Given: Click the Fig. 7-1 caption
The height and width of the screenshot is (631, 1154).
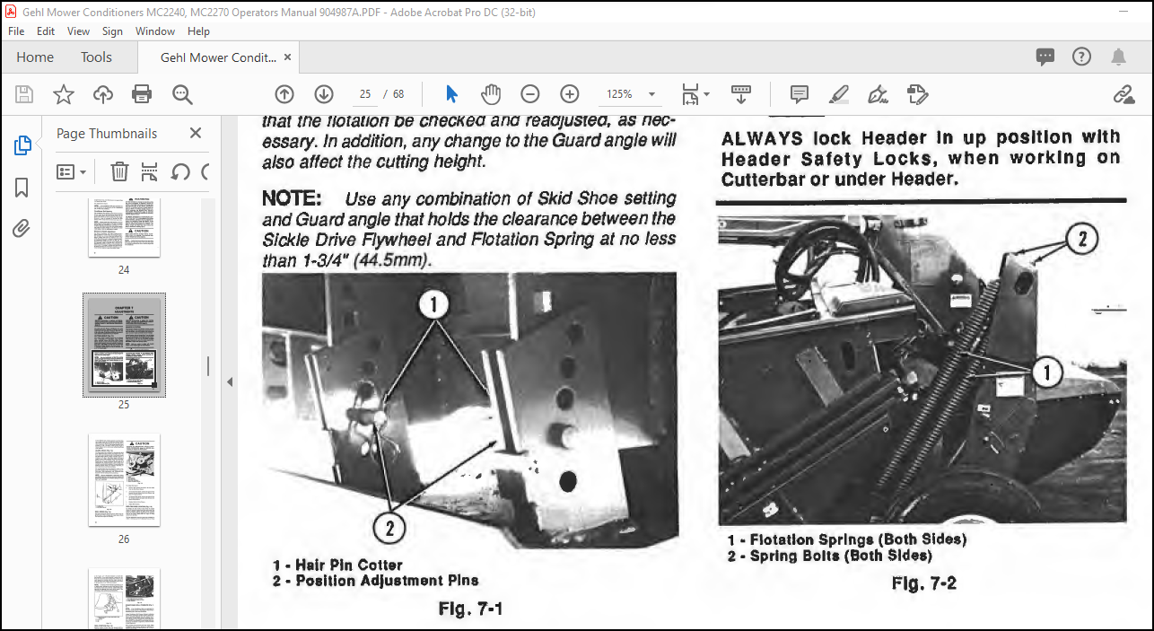Looking at the screenshot, I should 470,609.
